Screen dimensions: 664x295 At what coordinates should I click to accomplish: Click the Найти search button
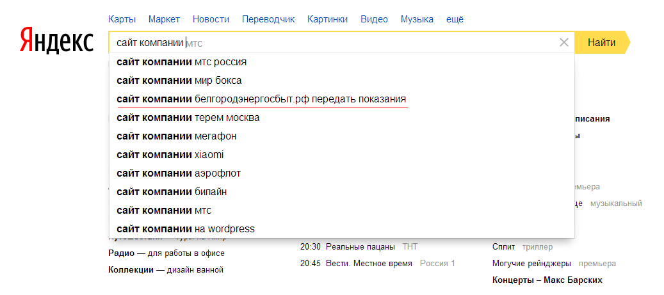[x=601, y=42]
